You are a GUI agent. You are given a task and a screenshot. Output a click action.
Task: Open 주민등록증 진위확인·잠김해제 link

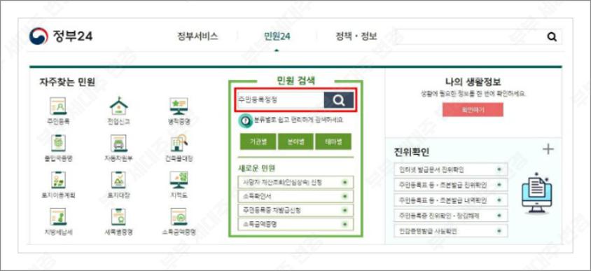click(451, 216)
